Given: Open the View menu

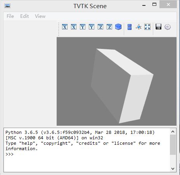Looking at the screenshot, I should [40, 16].
